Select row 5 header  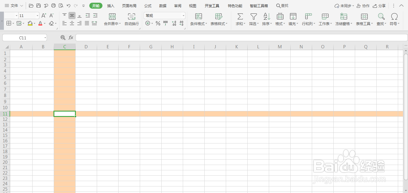(x=5, y=77)
